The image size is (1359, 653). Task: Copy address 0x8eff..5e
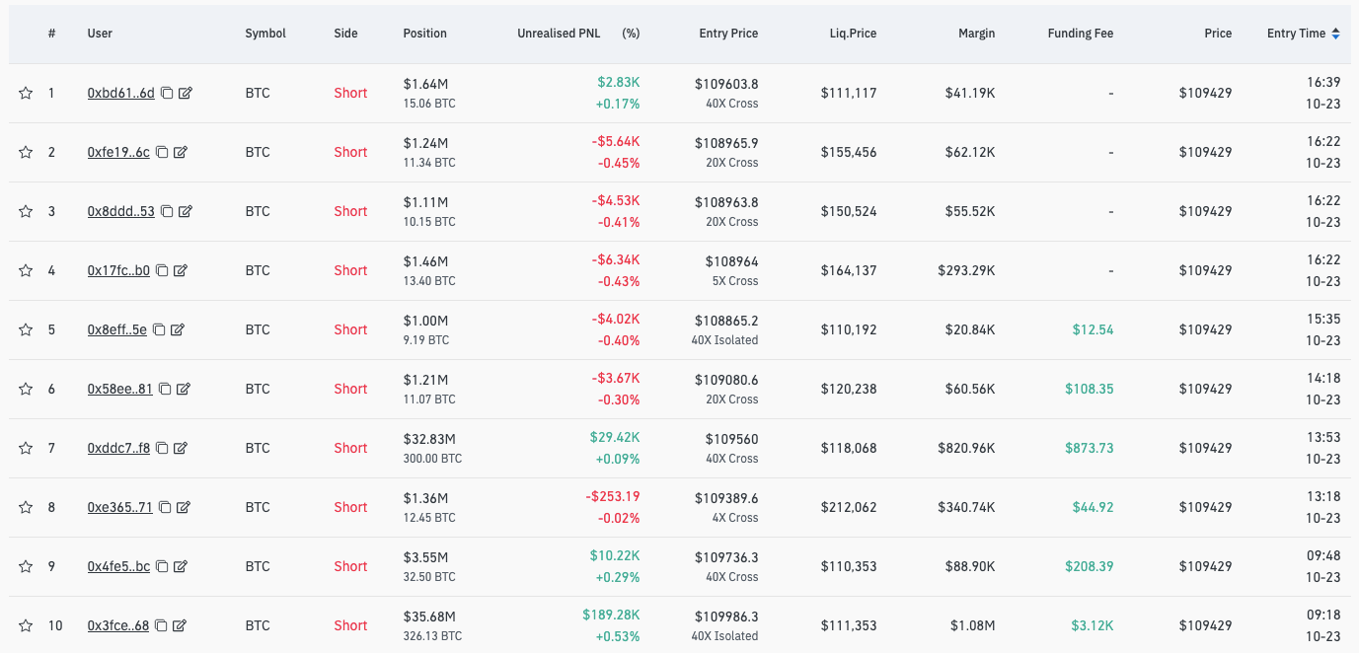coord(159,330)
